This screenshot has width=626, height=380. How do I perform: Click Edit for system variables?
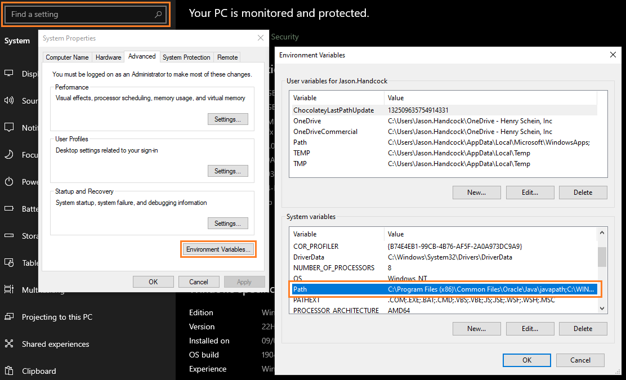tap(530, 329)
